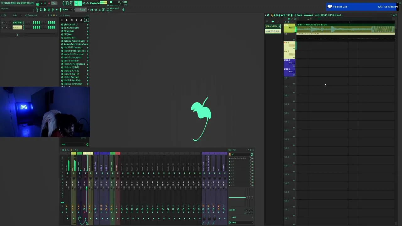Image resolution: width=402 pixels, height=226 pixels.
Task: Toggle pattern/song mode switch beside play button
Action: click(37, 4)
